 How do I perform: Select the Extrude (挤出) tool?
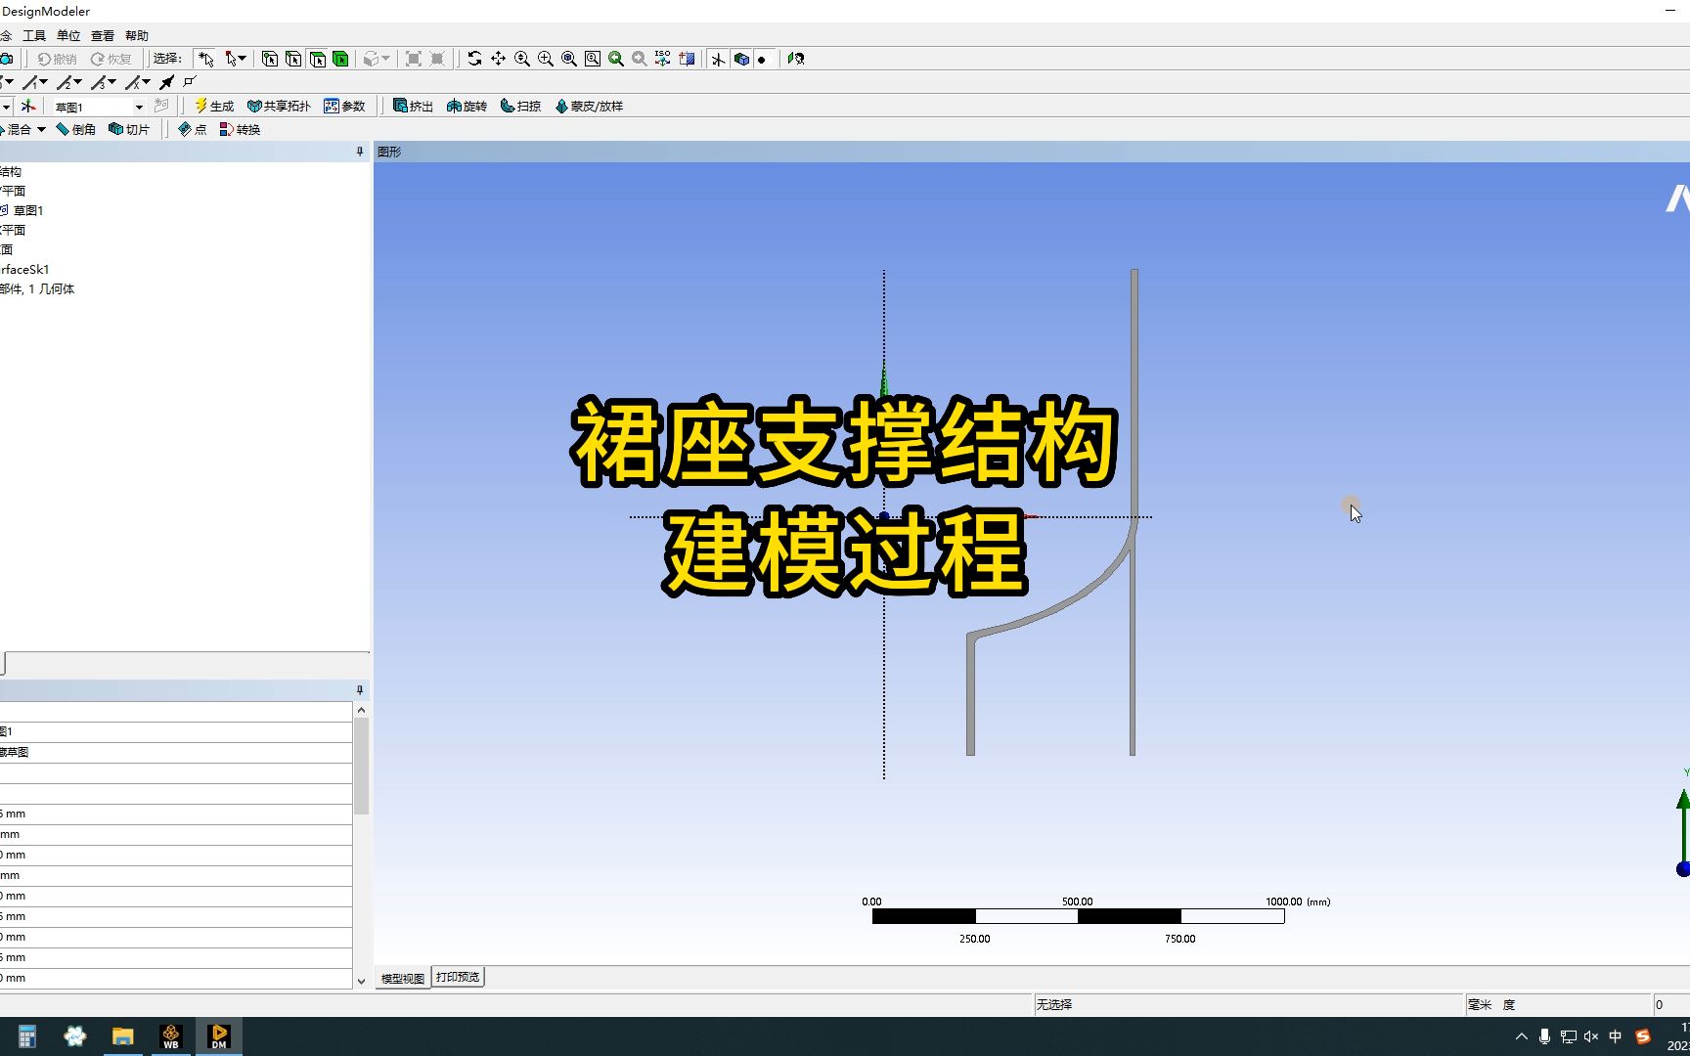(x=413, y=106)
